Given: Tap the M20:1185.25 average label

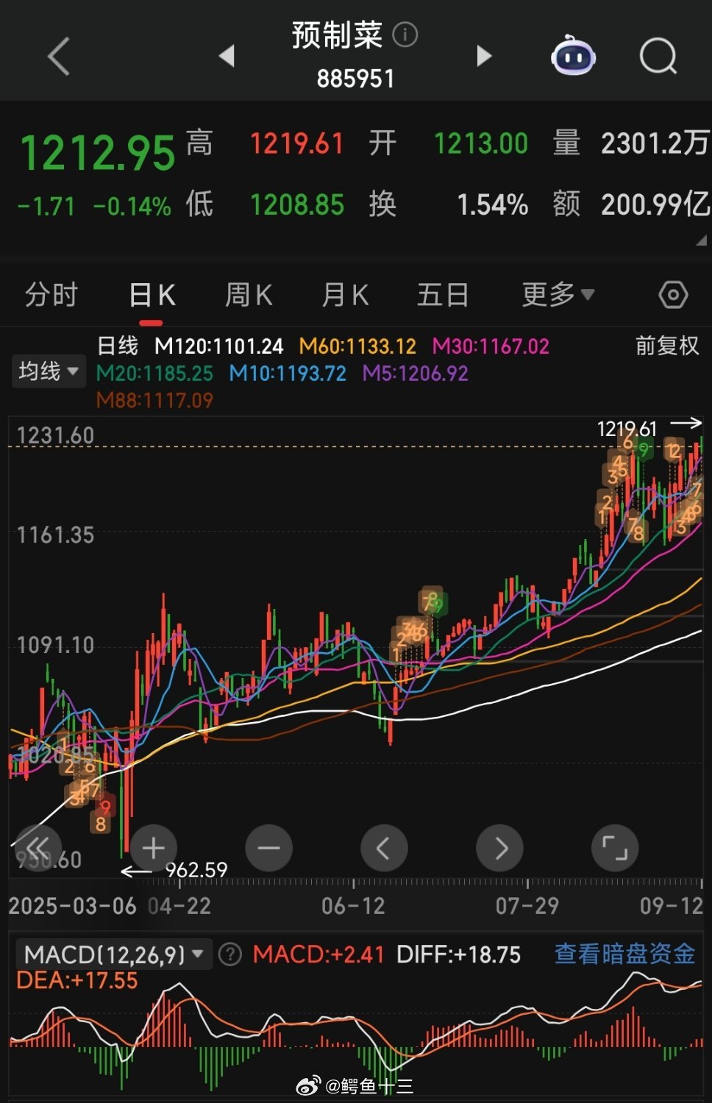Looking at the screenshot, I should coord(154,373).
